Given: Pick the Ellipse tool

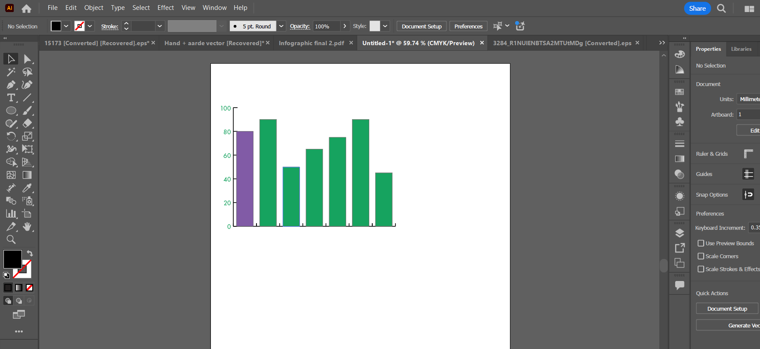Looking at the screenshot, I should [11, 111].
